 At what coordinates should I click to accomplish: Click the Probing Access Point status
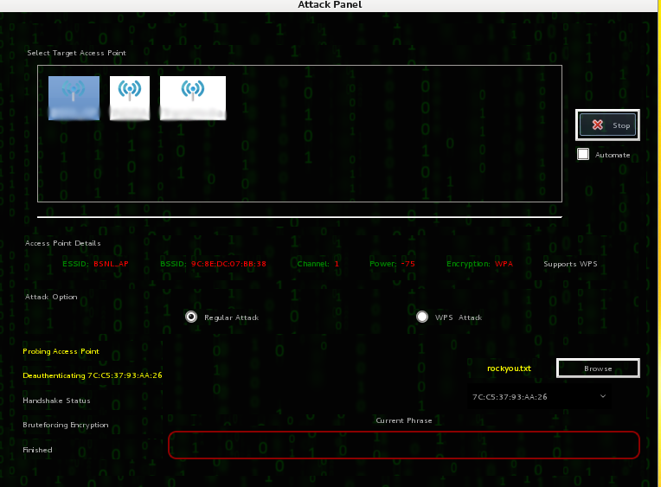point(61,351)
